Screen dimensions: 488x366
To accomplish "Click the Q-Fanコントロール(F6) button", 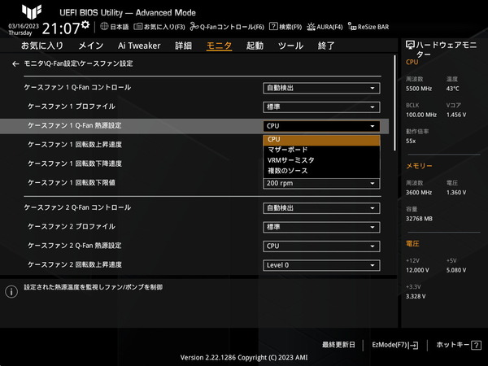I will pos(227,27).
